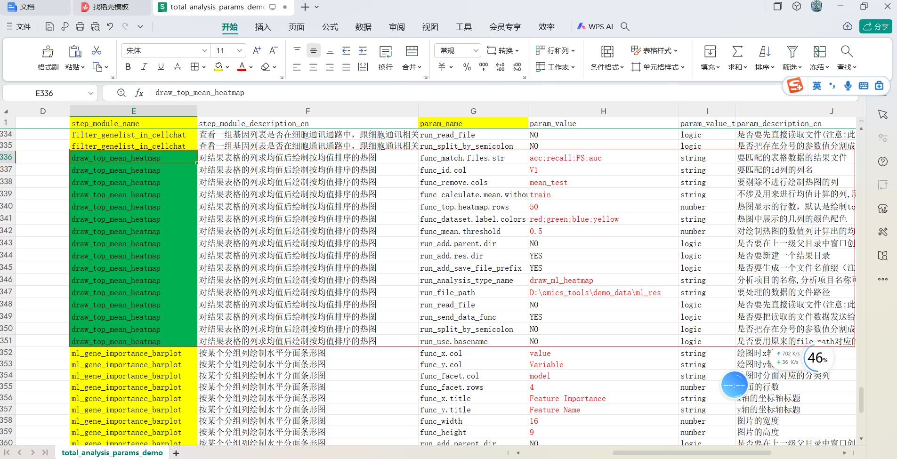The image size is (897, 459).
Task: Toggle Underline formatting
Action: [161, 67]
